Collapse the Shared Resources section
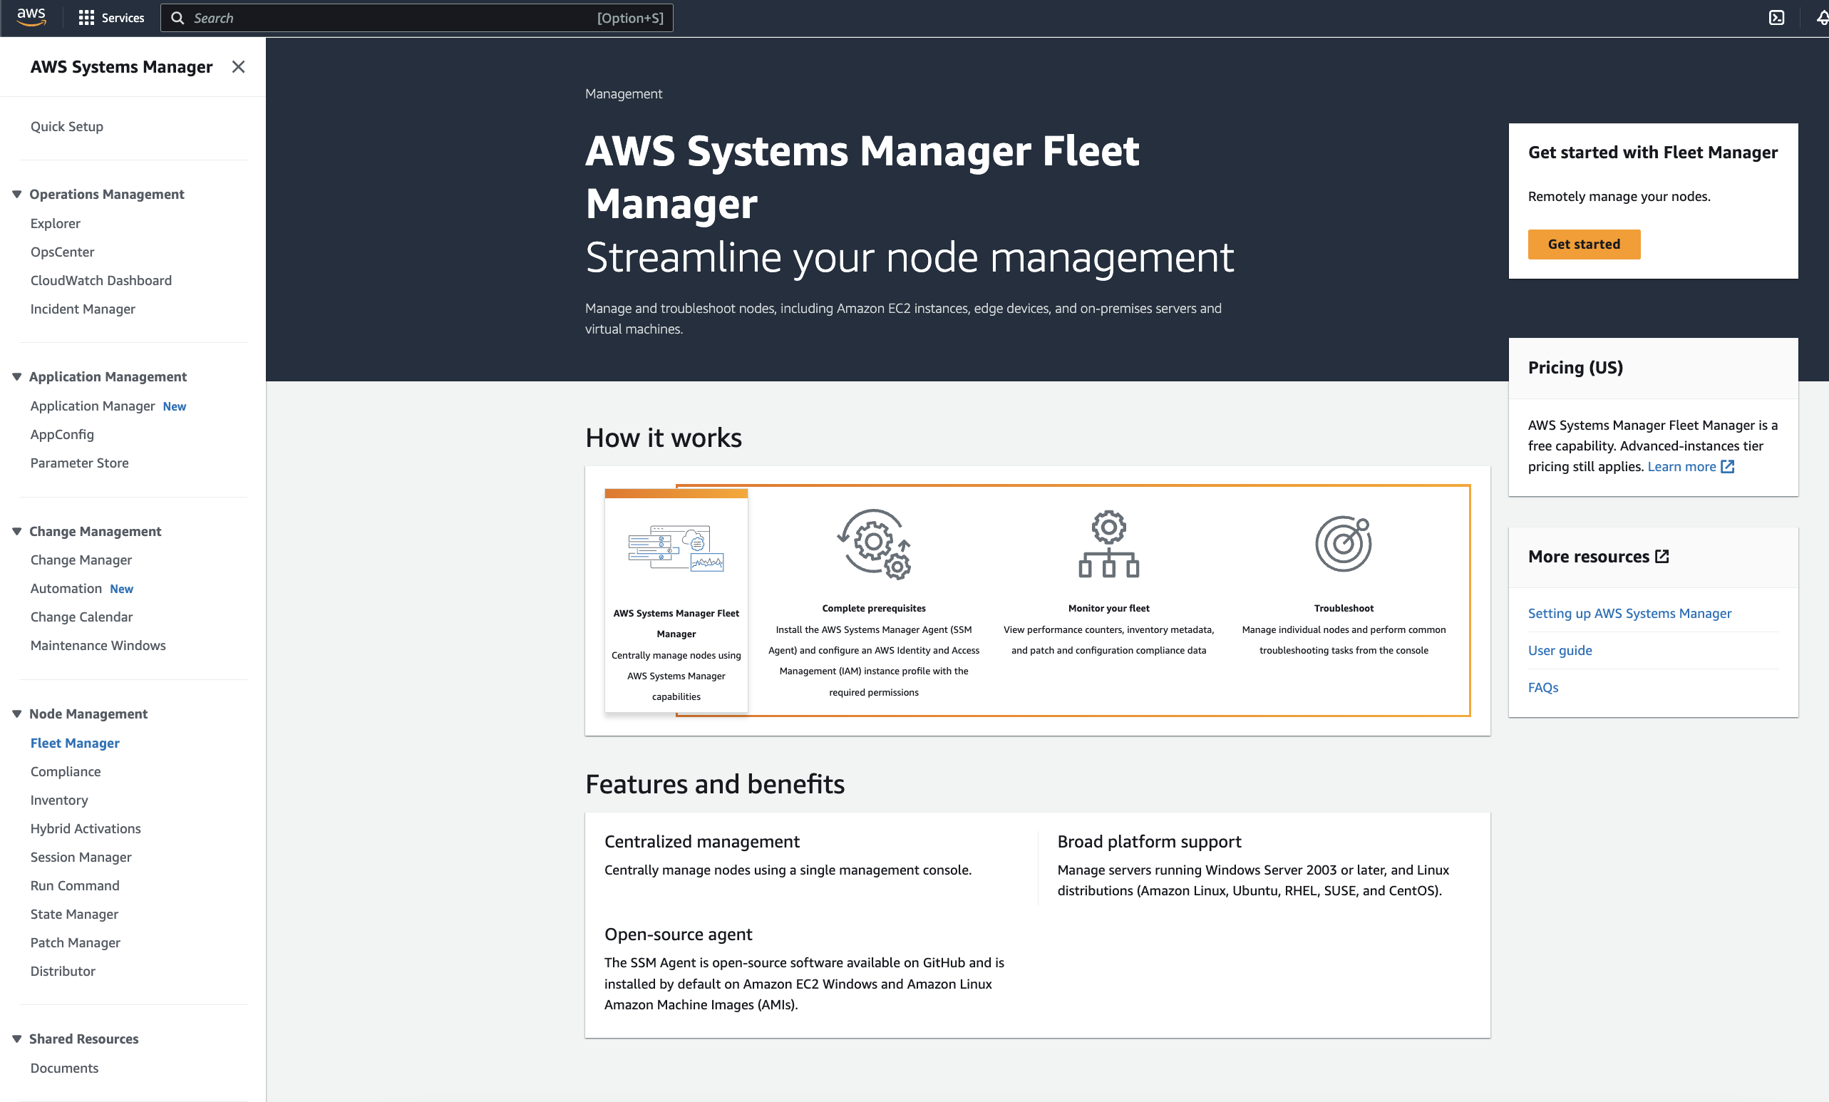 17,1039
